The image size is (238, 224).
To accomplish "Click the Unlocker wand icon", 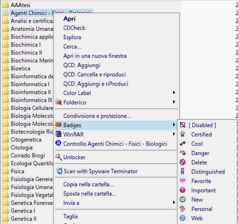I will click(x=59, y=157).
